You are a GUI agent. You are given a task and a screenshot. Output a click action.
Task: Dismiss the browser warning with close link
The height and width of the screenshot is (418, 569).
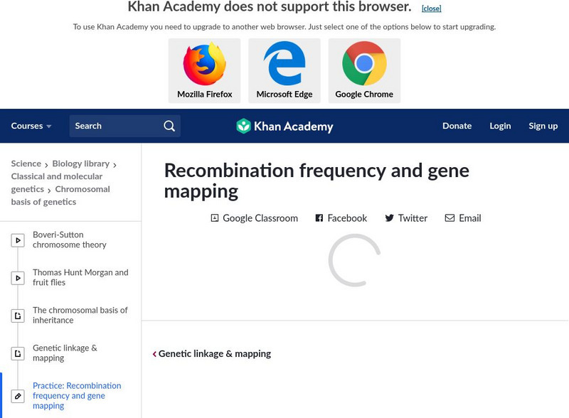point(431,9)
